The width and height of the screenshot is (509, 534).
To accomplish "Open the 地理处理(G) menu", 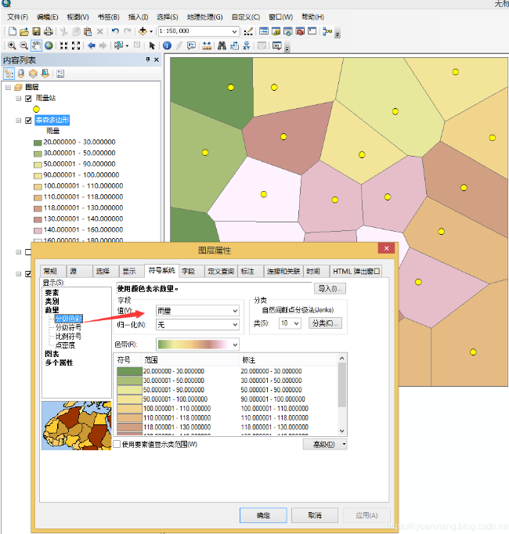I will coord(204,17).
